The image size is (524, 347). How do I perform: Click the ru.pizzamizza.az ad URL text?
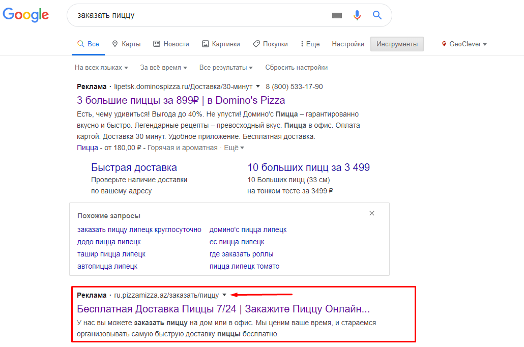pyautogui.click(x=166, y=295)
